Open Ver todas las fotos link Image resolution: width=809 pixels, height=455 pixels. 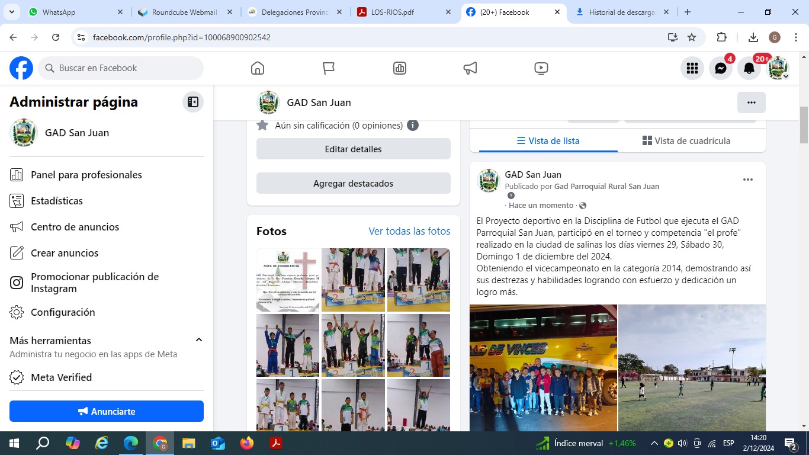409,231
